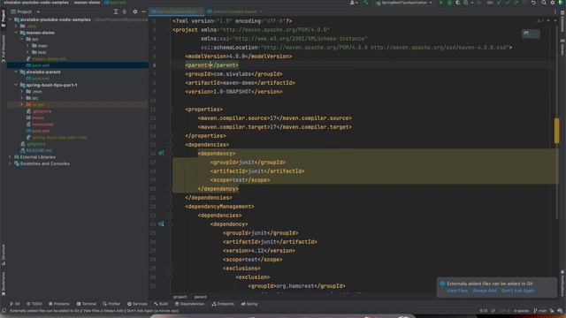This screenshot has width=566, height=318.
Task: Collapse the sivalabs-parent module node
Action: click(16, 72)
